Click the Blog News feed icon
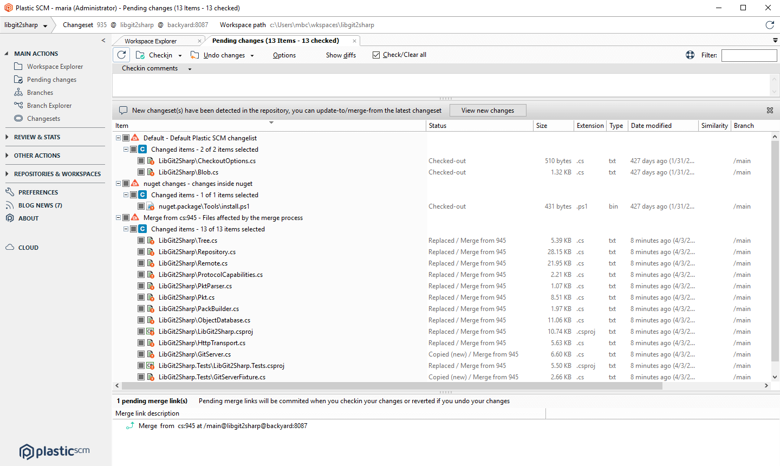Screen dimensions: 780x466 10,205
